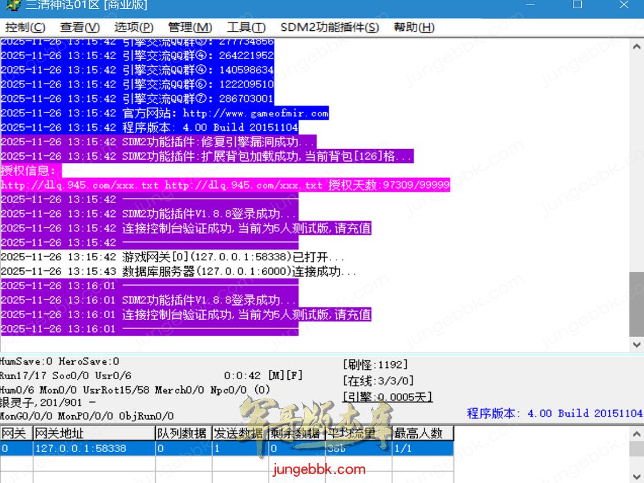Screen dimensions: 644x483
Task: Expand the 选项(P) menu
Action: pyautogui.click(x=133, y=28)
